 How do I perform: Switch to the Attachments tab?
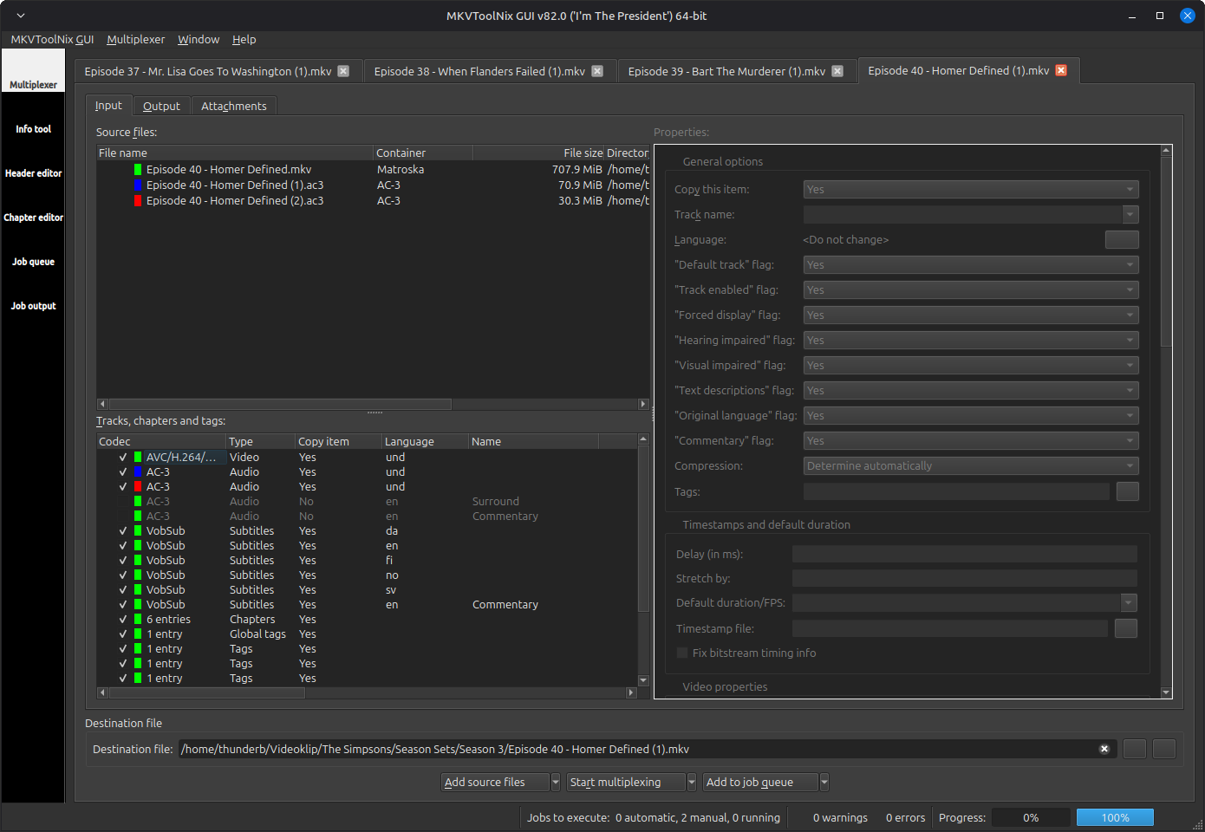[233, 106]
